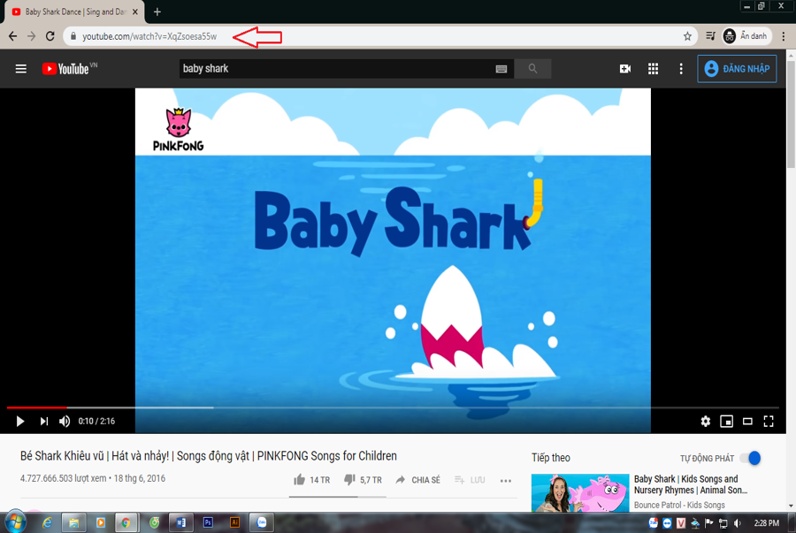Open the media control icon in Chrome toolbar

point(710,36)
